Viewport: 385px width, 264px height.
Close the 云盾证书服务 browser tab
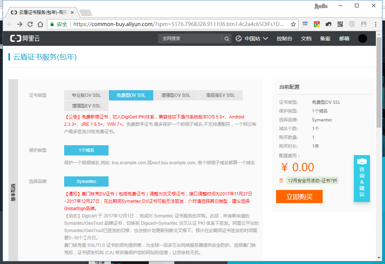coord(72,12)
